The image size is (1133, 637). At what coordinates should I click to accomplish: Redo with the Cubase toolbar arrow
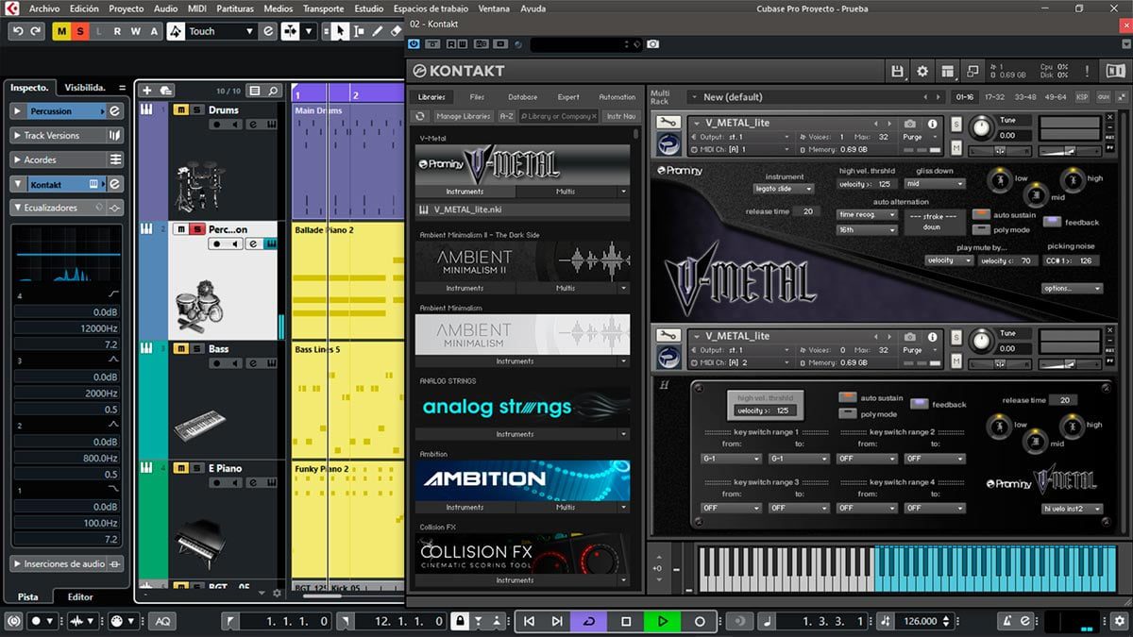click(x=36, y=31)
